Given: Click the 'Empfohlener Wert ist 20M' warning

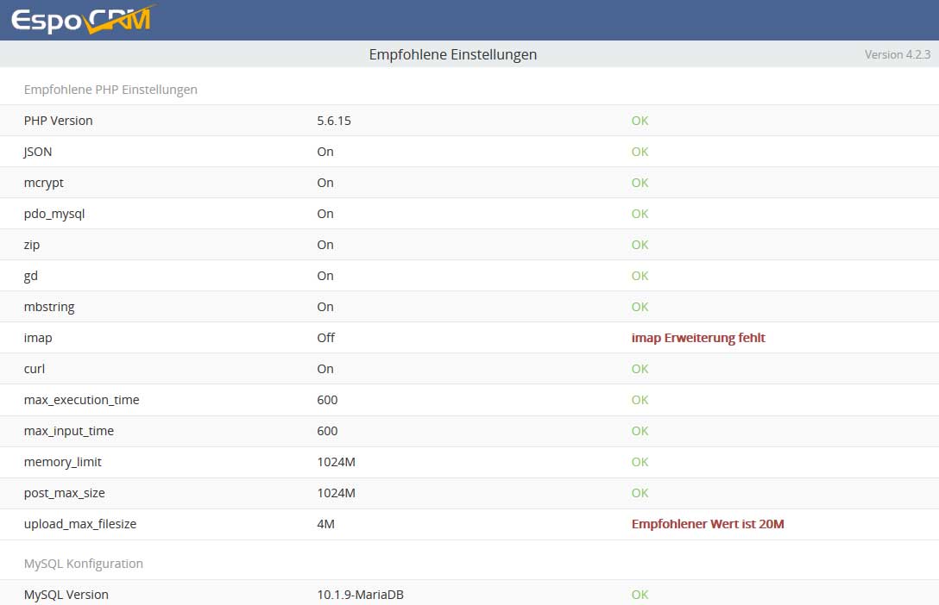Looking at the screenshot, I should tap(709, 523).
